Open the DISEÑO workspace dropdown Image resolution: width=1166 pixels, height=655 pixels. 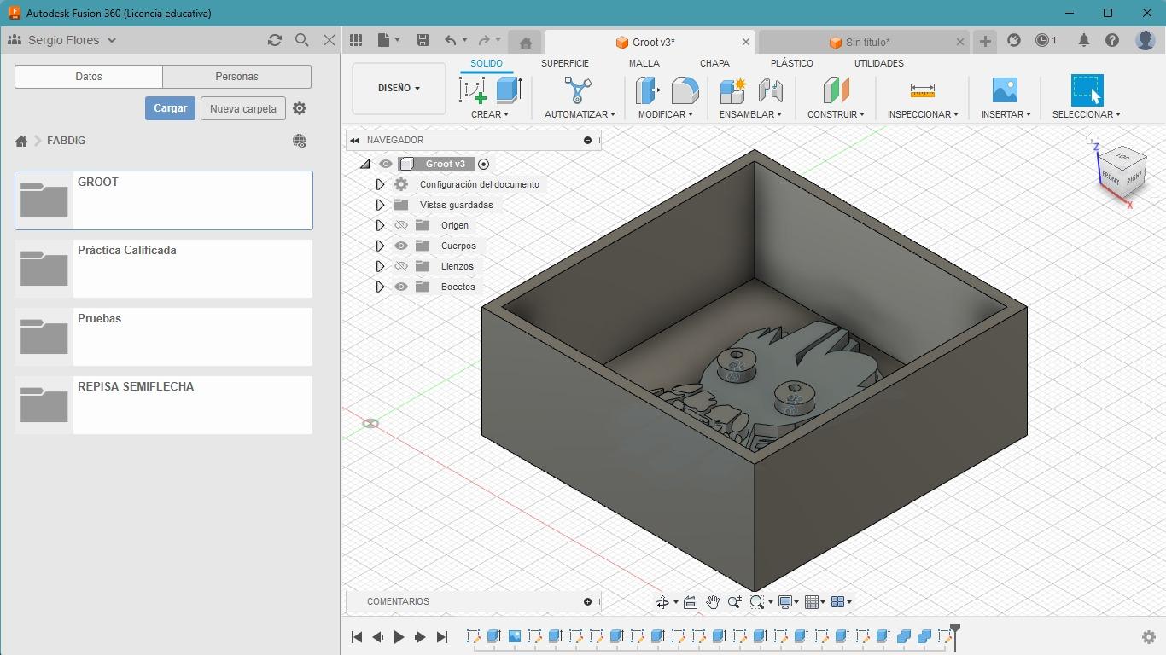pyautogui.click(x=399, y=88)
